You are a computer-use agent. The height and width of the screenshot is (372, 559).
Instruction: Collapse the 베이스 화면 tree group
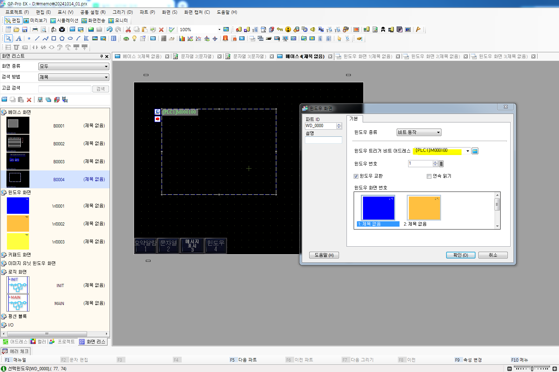point(4,112)
